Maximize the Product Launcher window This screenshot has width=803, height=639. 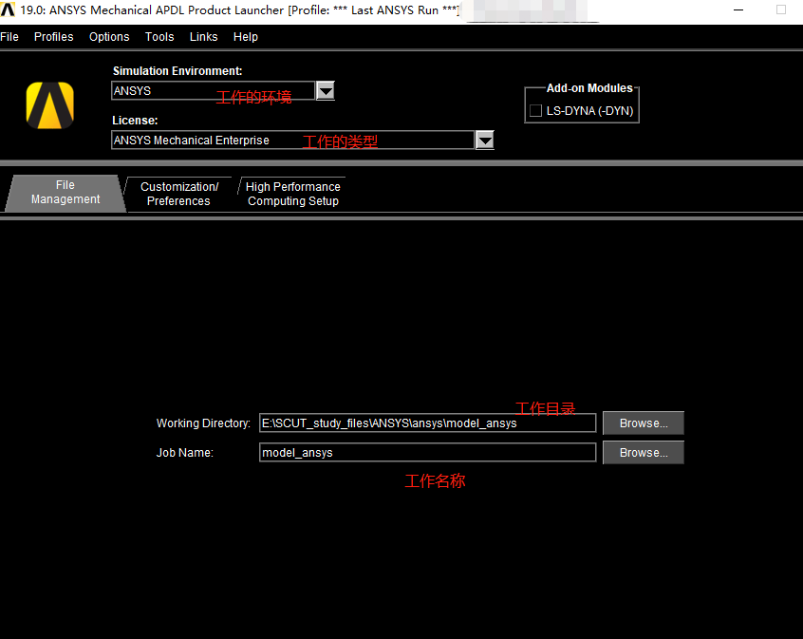coord(781,9)
